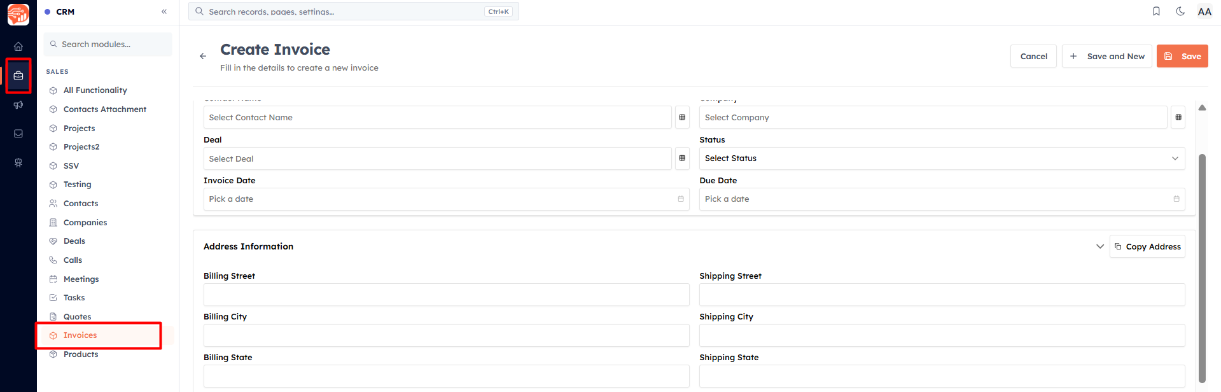
Task: Open Contacts Attachment module
Action: click(104, 109)
